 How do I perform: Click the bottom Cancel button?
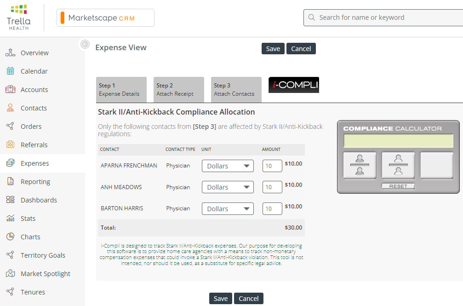tap(249, 298)
